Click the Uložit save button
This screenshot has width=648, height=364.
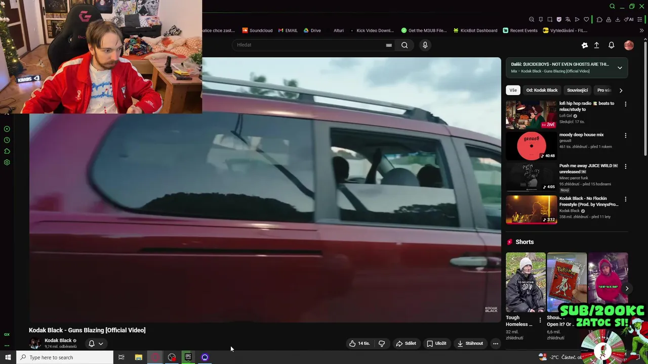[436, 343]
